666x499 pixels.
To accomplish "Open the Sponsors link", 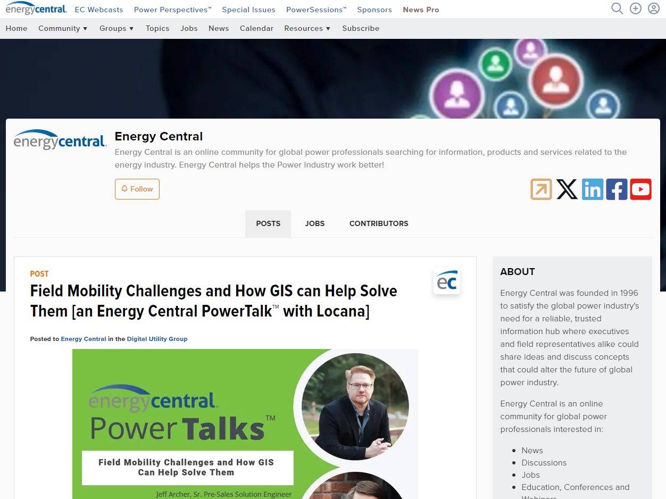I will point(374,10).
